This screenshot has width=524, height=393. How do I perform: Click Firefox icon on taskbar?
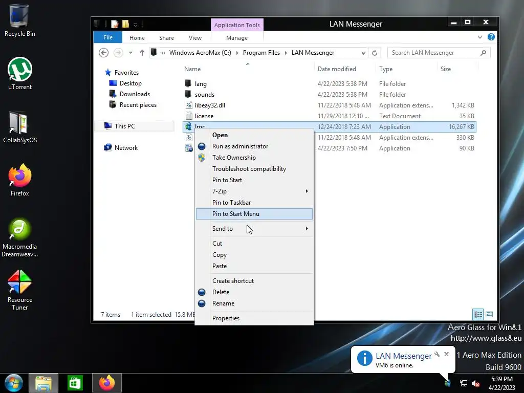tap(106, 383)
